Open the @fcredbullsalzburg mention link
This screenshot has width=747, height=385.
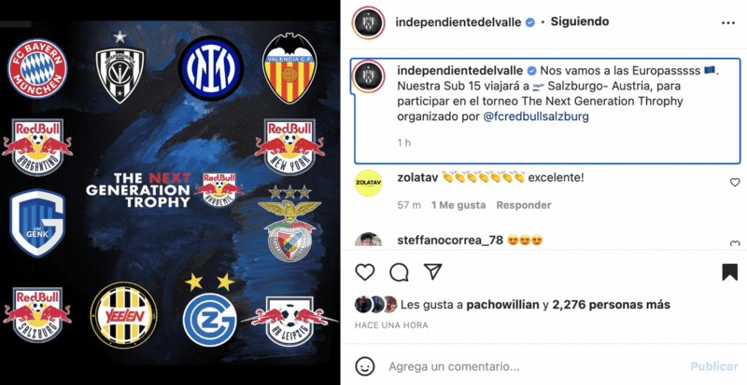pos(536,117)
